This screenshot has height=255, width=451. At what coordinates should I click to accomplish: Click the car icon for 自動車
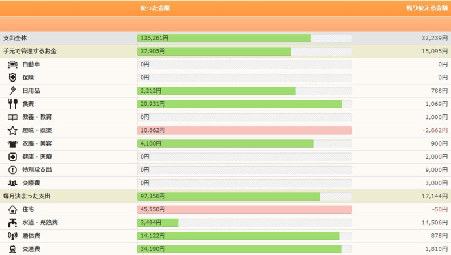point(12,65)
